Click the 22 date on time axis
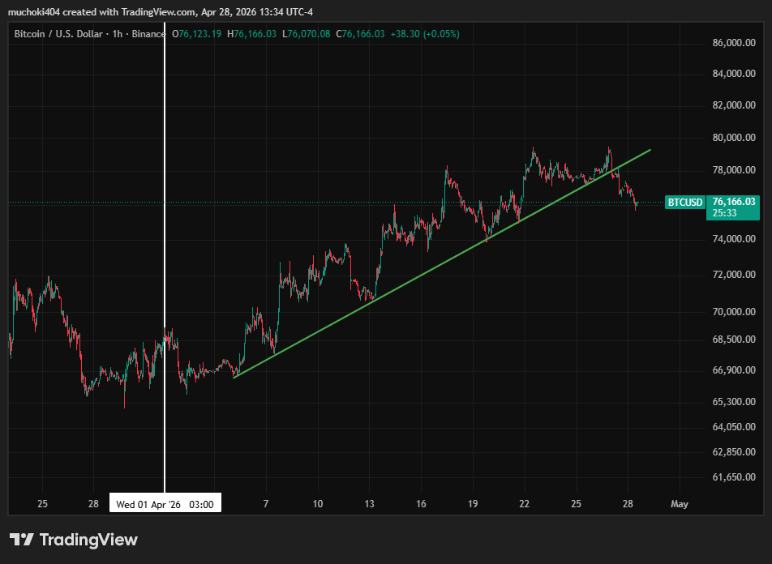The image size is (772, 564). (525, 504)
